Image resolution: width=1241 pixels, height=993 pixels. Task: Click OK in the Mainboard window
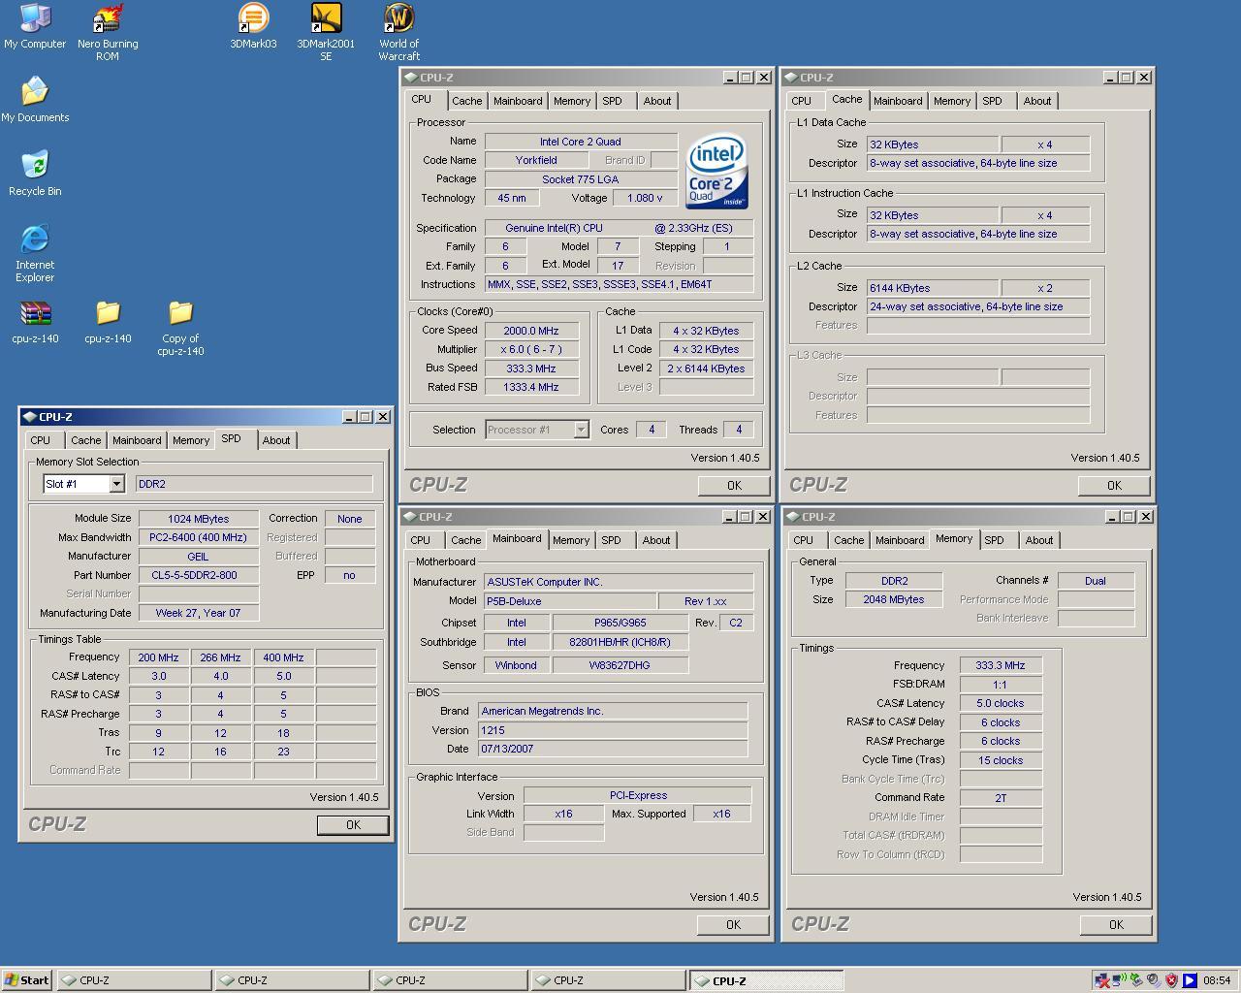[733, 925]
